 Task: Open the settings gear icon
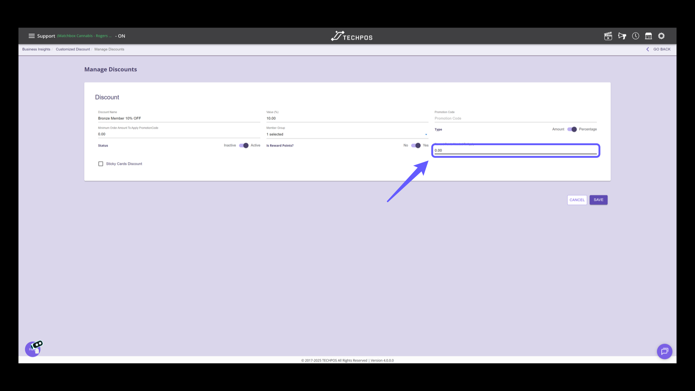coord(661,36)
